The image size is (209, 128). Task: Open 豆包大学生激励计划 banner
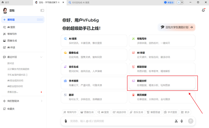coord(177,27)
